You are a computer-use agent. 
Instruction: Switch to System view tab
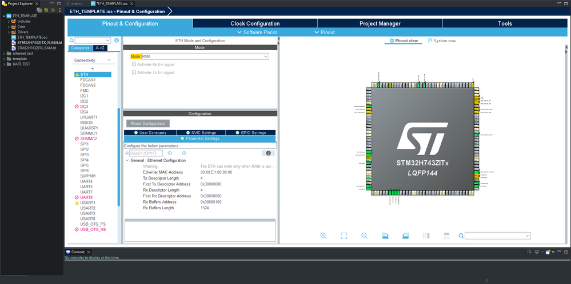[442, 40]
